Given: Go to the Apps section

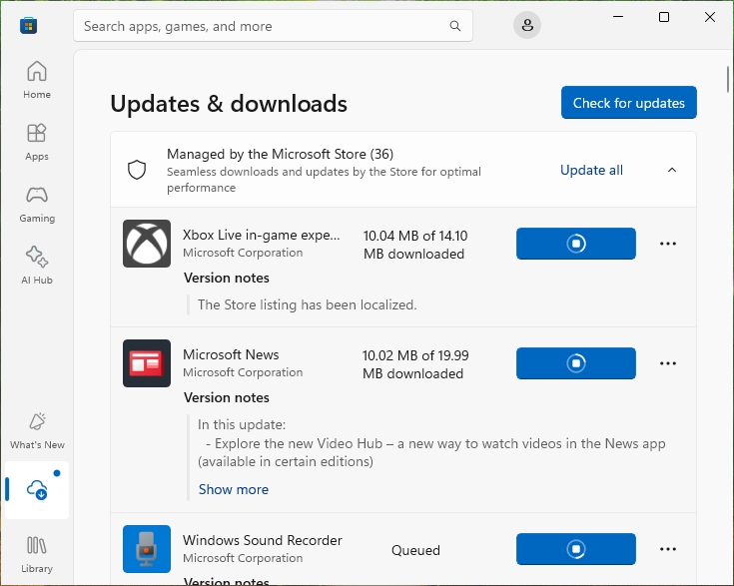Looking at the screenshot, I should [x=37, y=143].
